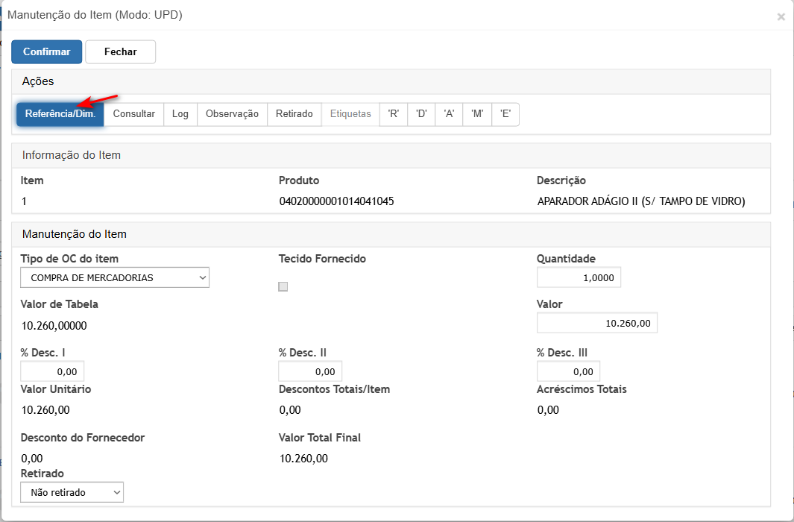Open the Referência/Dim. action
This screenshot has height=522, width=794.
(60, 114)
